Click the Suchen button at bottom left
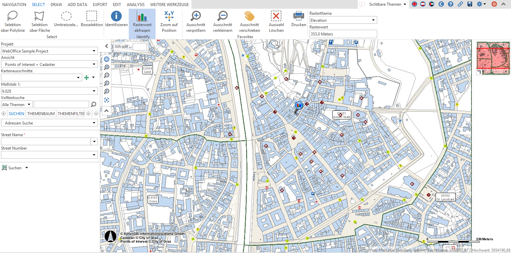This screenshot has height=260, width=511. coord(15,168)
